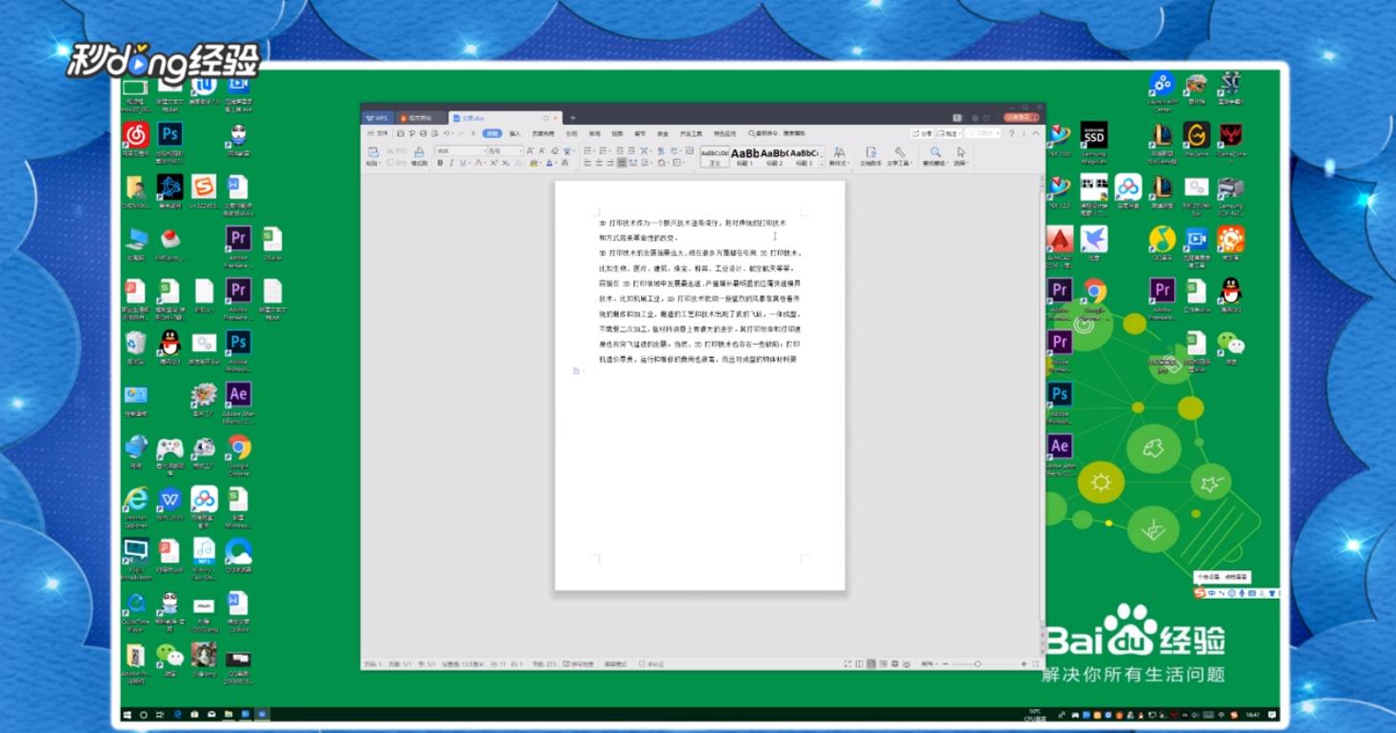Click the Comment button beside Share

949,133
